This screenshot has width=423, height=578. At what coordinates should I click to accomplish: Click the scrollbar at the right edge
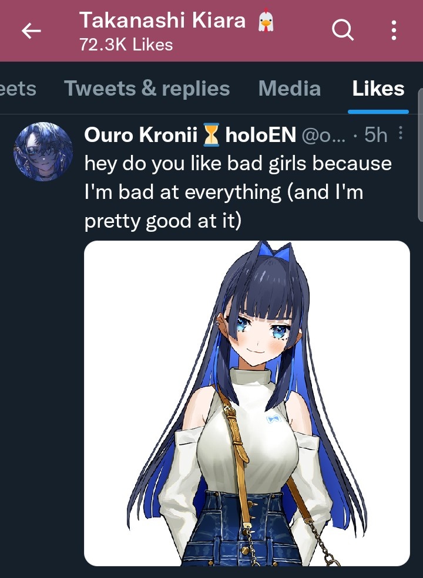pyautogui.click(x=421, y=155)
